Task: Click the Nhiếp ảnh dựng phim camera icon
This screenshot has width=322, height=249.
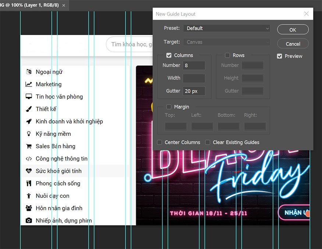Action: [x=29, y=220]
